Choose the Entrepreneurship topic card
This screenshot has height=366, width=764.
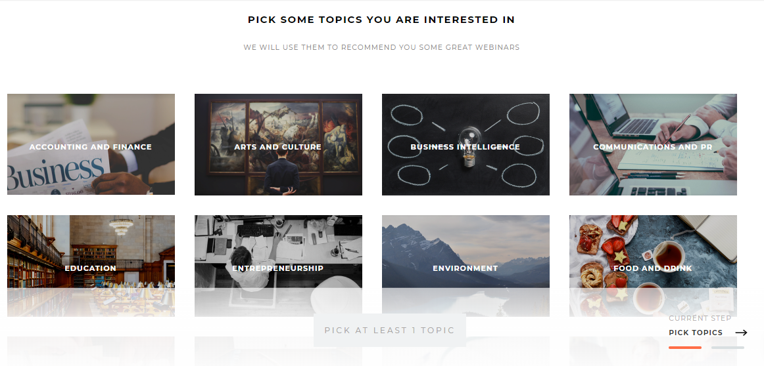[x=278, y=256]
